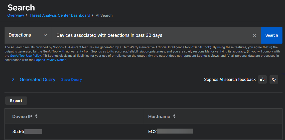285x140 pixels.
Task: Click the Generated Query heading text
Action: [37, 80]
